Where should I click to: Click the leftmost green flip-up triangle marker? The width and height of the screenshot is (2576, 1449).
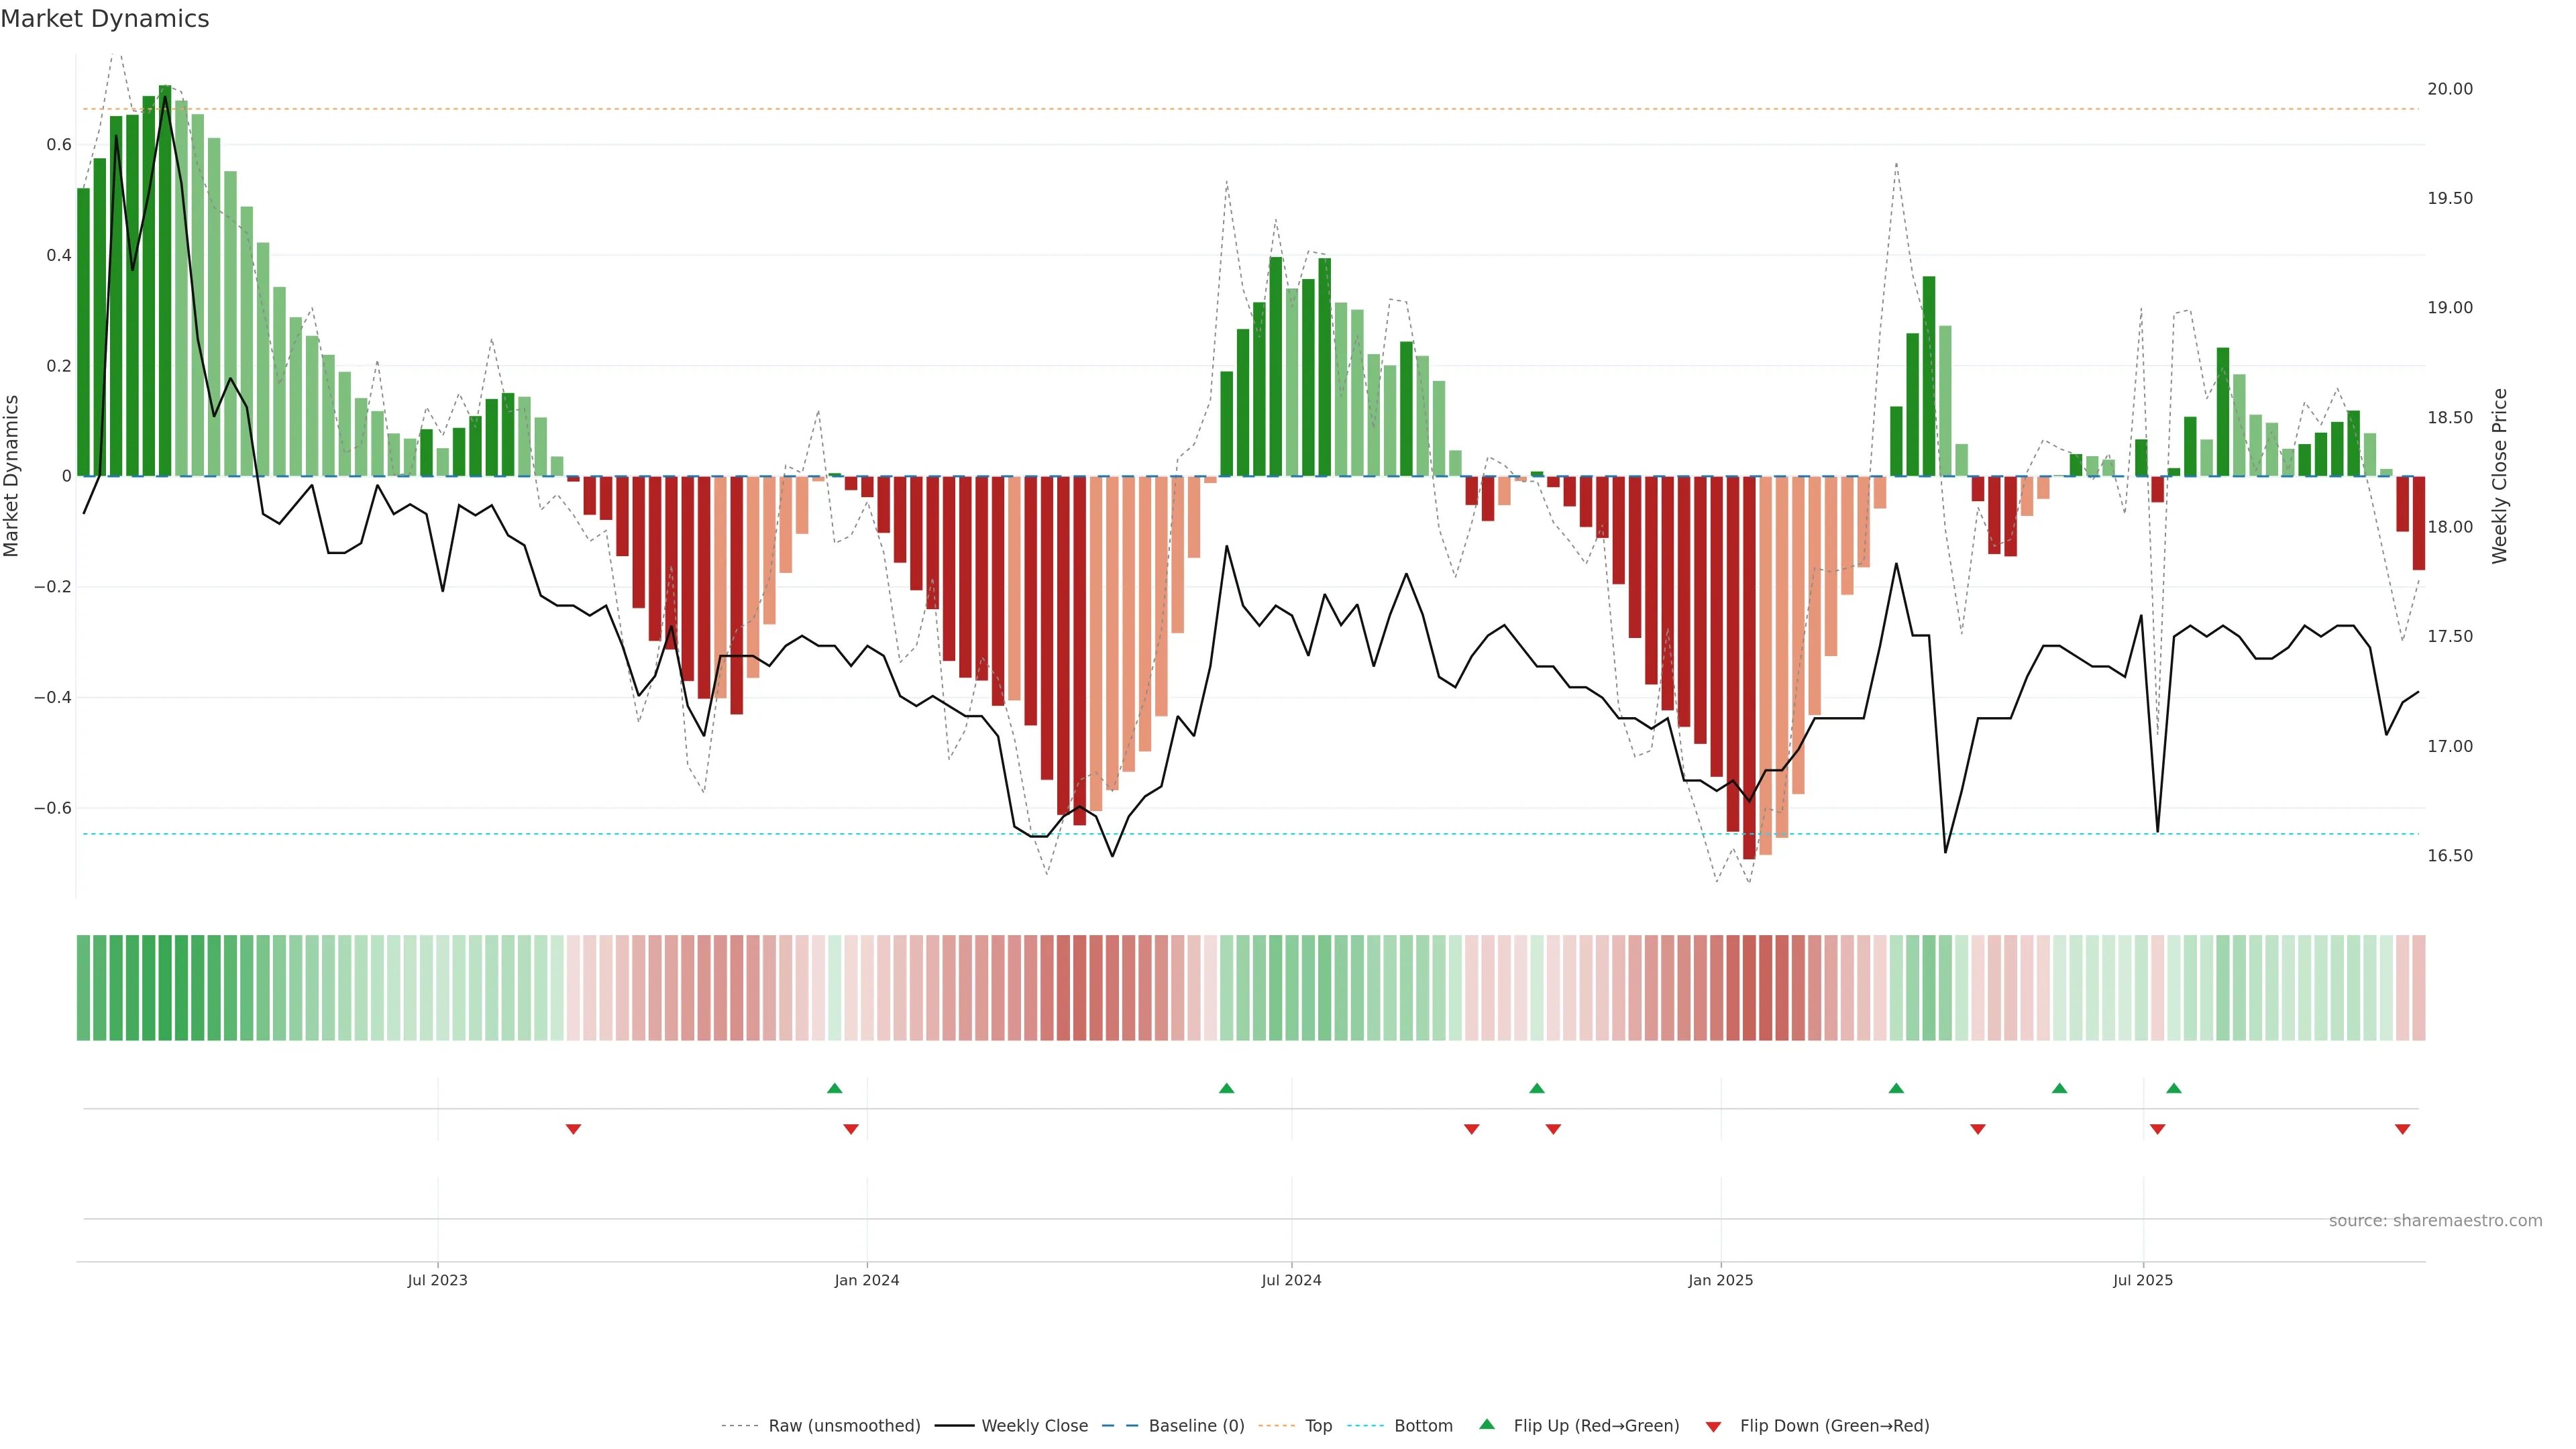click(x=835, y=1088)
